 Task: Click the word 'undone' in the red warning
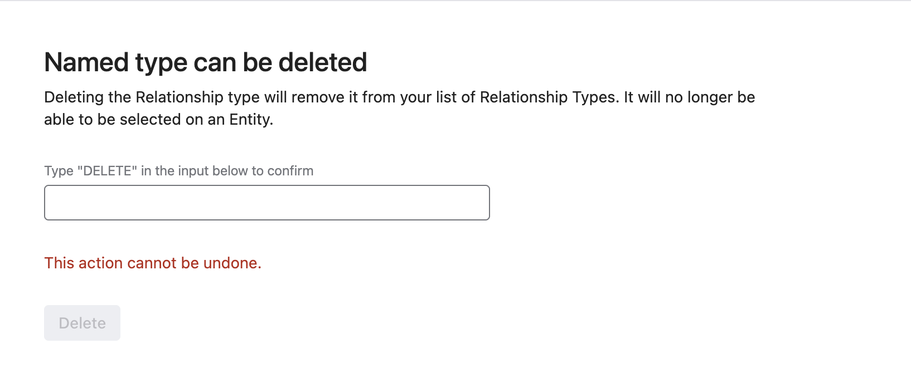[x=230, y=263]
